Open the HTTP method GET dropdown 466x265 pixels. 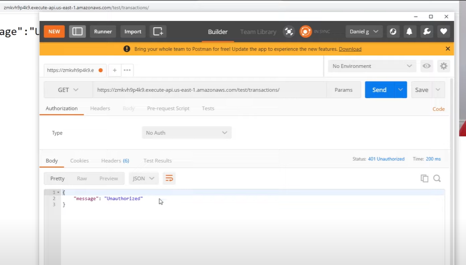click(x=68, y=90)
